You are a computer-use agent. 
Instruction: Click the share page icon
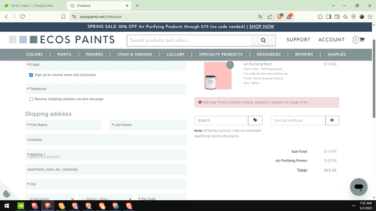[270, 17]
